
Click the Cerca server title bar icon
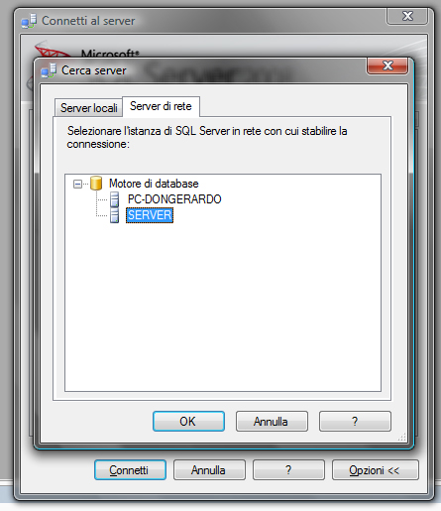(x=49, y=70)
